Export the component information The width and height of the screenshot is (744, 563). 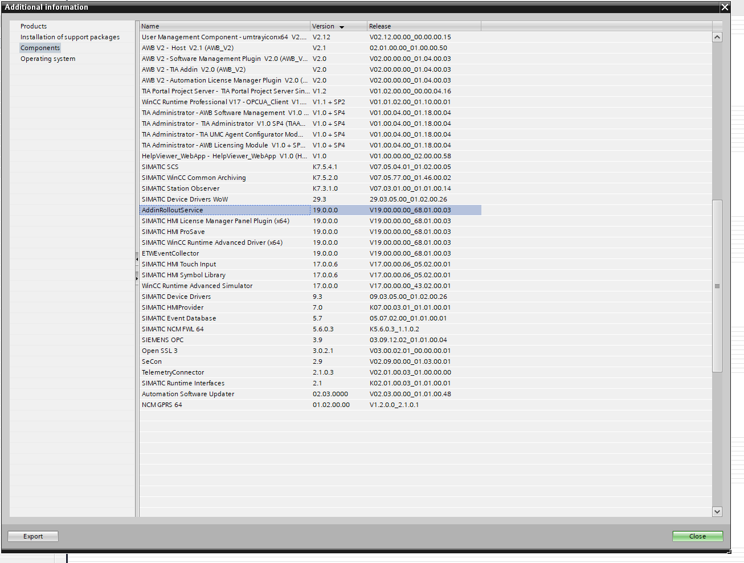click(x=33, y=536)
